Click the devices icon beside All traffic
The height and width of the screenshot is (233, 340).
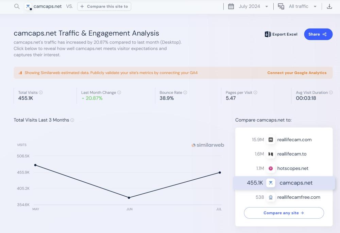pyautogui.click(x=281, y=6)
